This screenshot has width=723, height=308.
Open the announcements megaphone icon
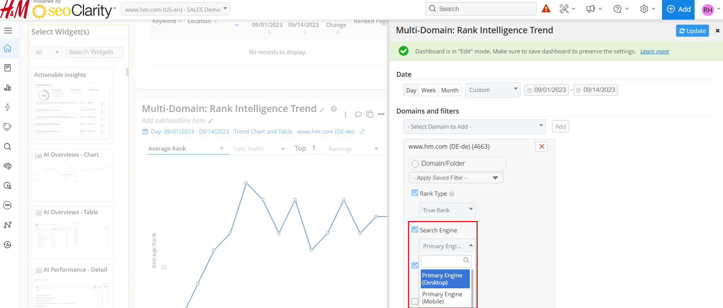[591, 9]
